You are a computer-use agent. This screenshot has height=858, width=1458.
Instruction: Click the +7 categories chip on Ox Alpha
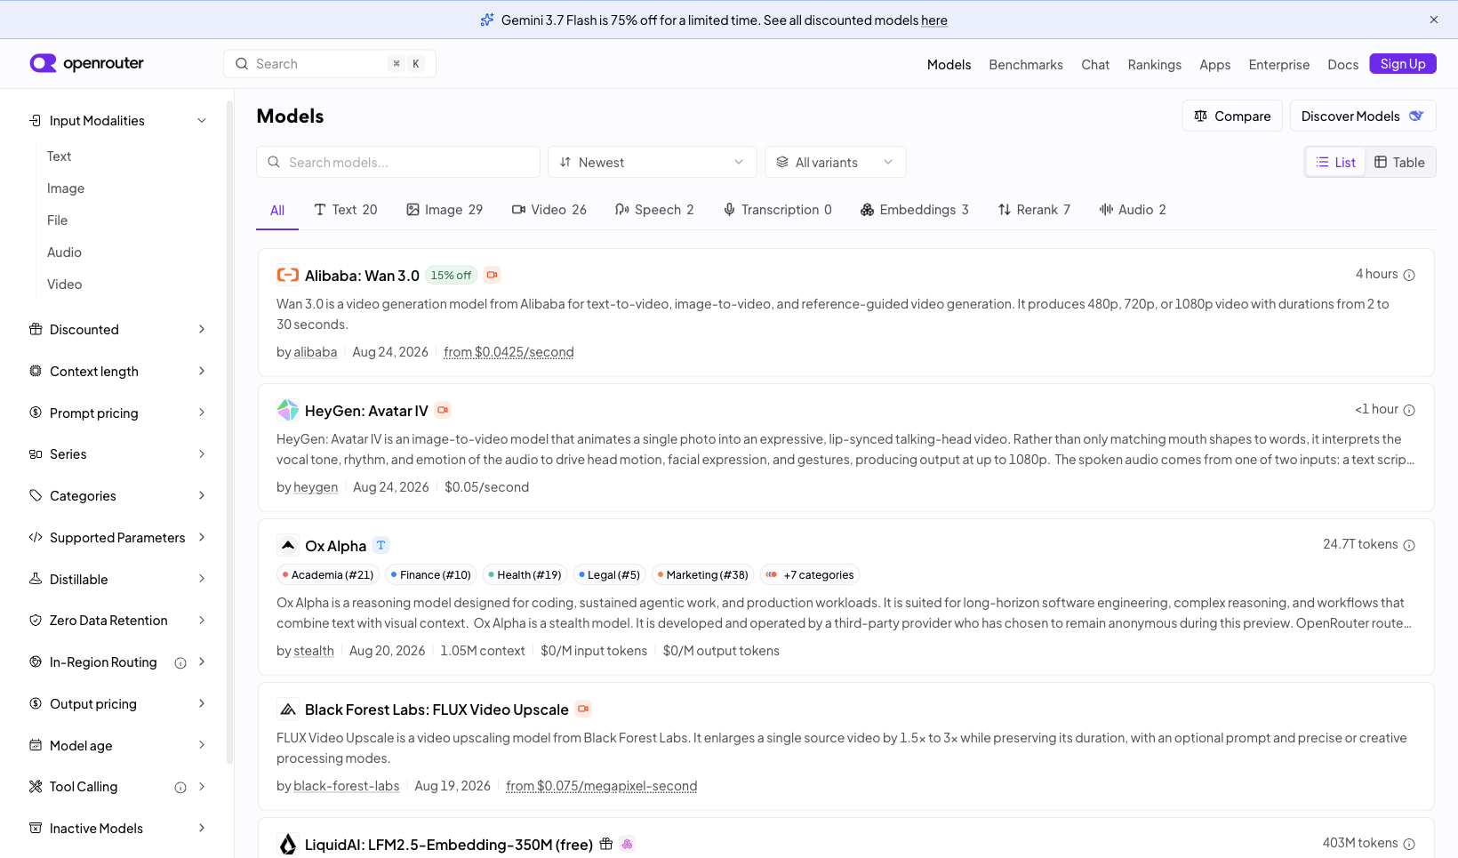(810, 575)
